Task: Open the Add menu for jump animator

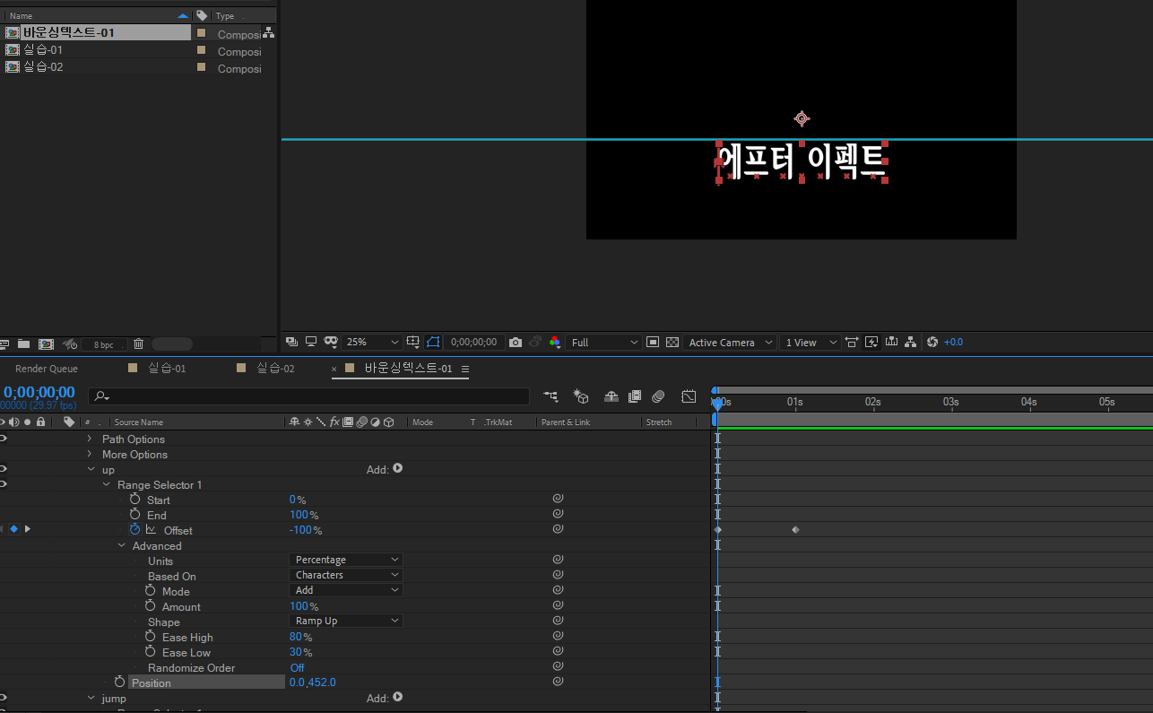Action: [397, 697]
